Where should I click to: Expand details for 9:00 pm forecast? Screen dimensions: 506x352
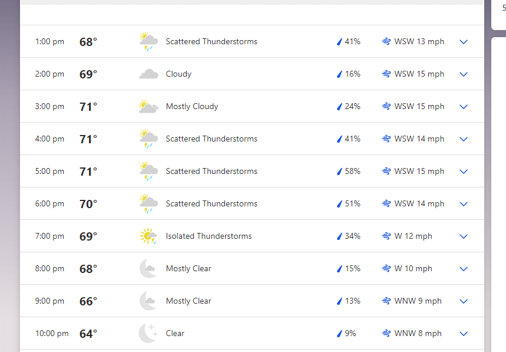[x=464, y=301]
